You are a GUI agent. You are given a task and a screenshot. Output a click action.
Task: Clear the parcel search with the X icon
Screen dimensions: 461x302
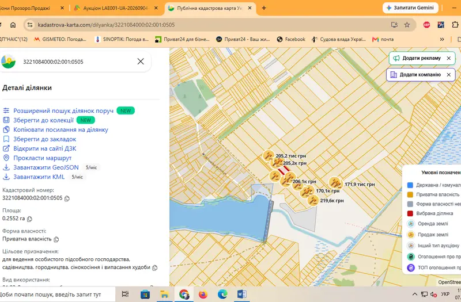[x=141, y=62]
